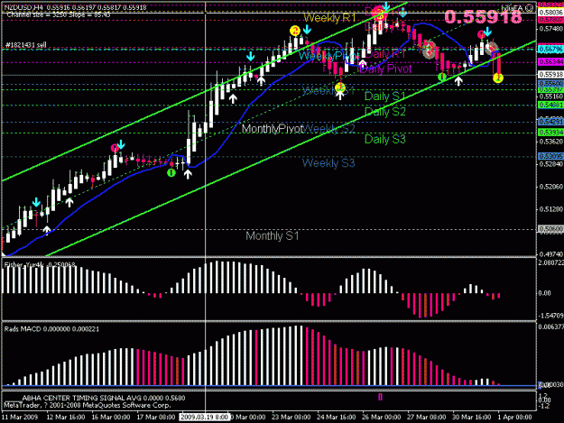
Task: Click the MetaQuotes Software Corp. copyright text
Action: (x=87, y=405)
